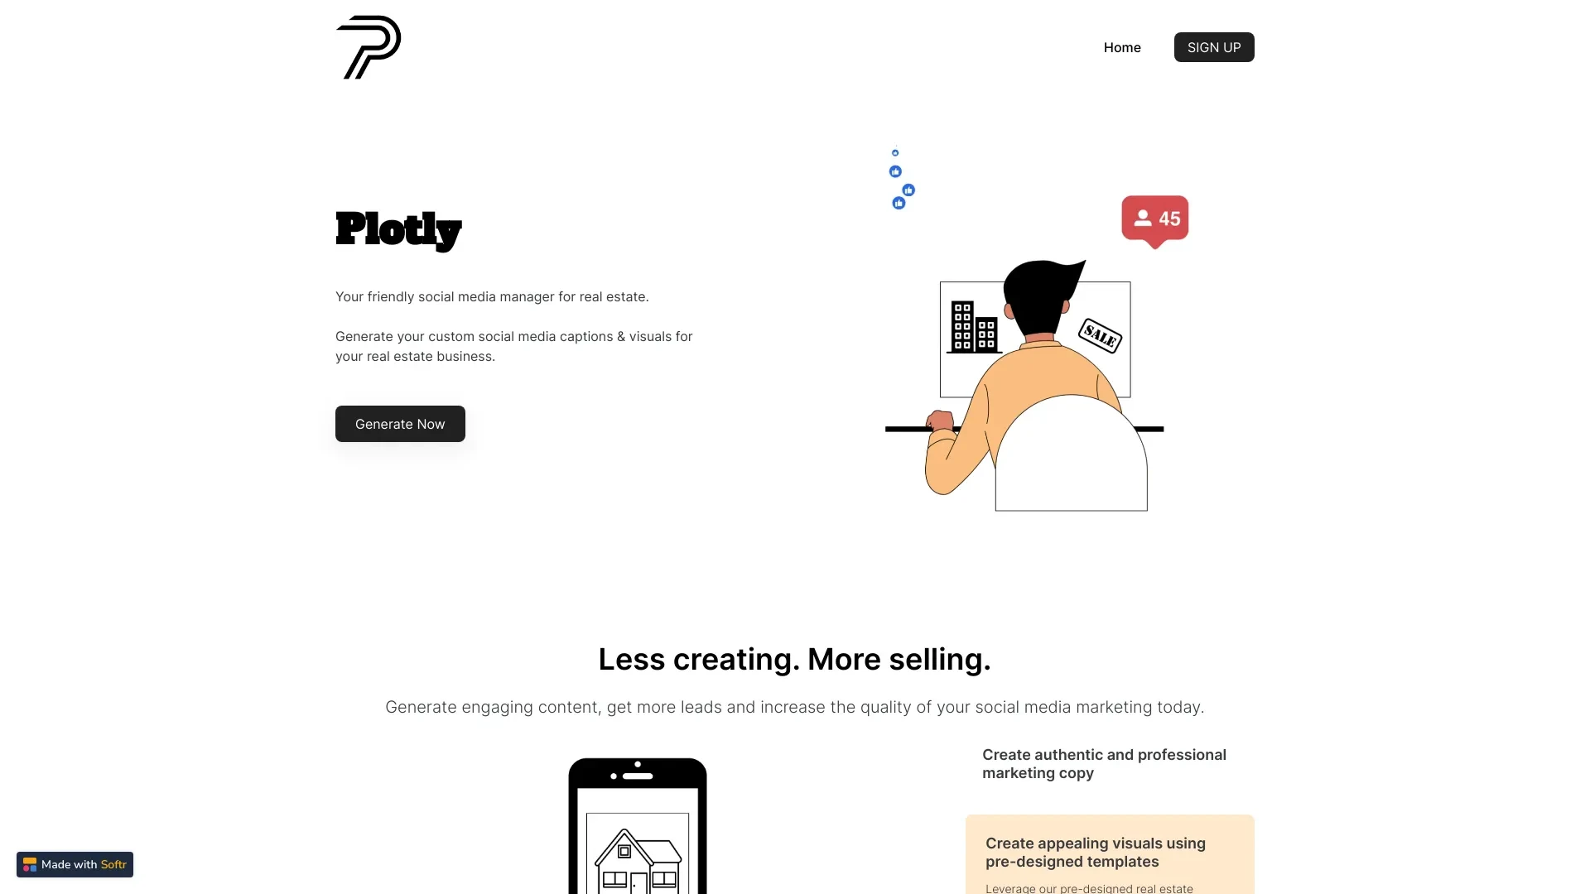The image size is (1590, 894).
Task: Click the followers/people notification icon
Action: click(x=1154, y=217)
